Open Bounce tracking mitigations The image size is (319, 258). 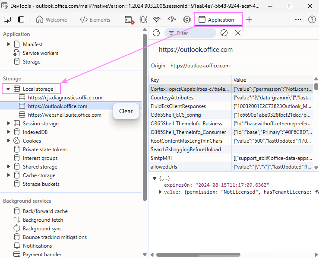[55, 237]
